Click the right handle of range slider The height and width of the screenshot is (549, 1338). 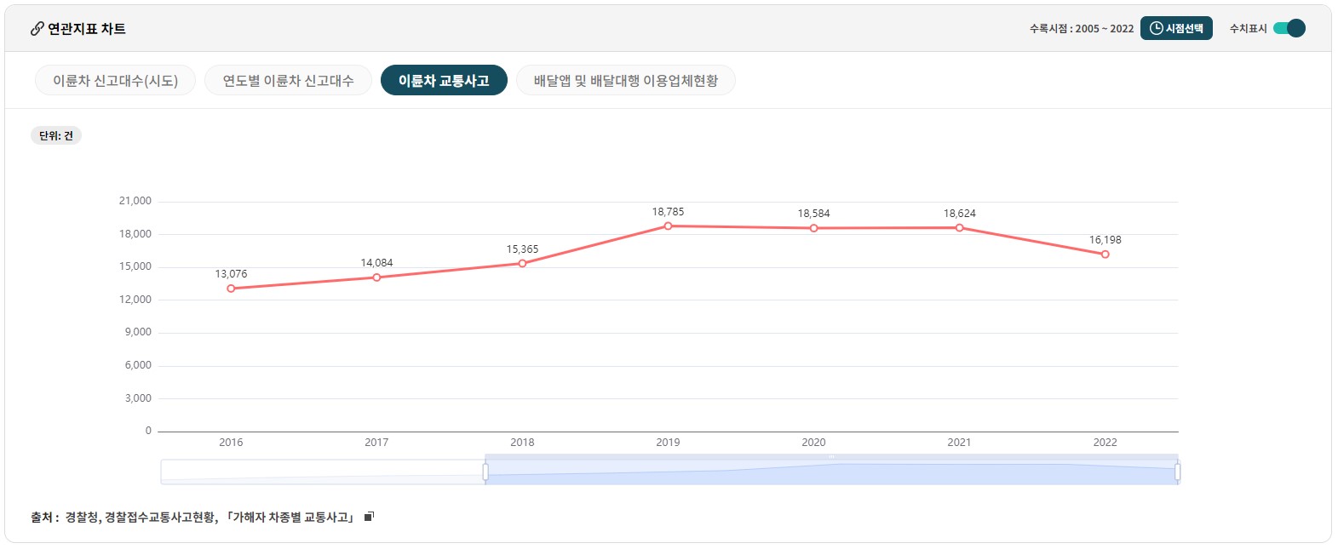pyautogui.click(x=1178, y=472)
